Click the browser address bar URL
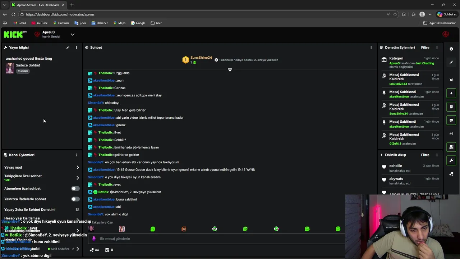 [x=60, y=14]
